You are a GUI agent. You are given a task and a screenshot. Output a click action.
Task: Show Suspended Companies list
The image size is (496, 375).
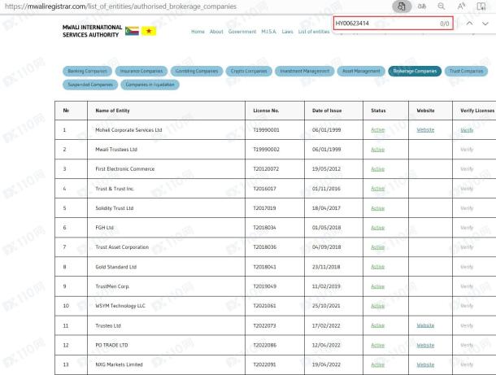click(x=90, y=85)
